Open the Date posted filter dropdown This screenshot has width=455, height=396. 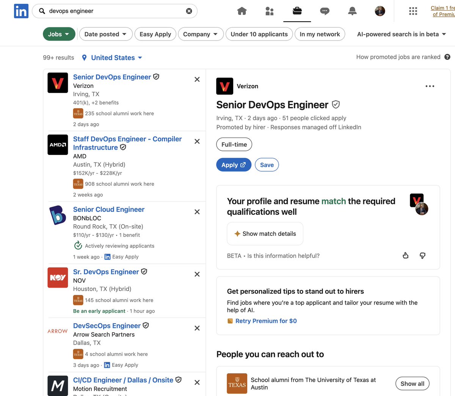pos(105,34)
